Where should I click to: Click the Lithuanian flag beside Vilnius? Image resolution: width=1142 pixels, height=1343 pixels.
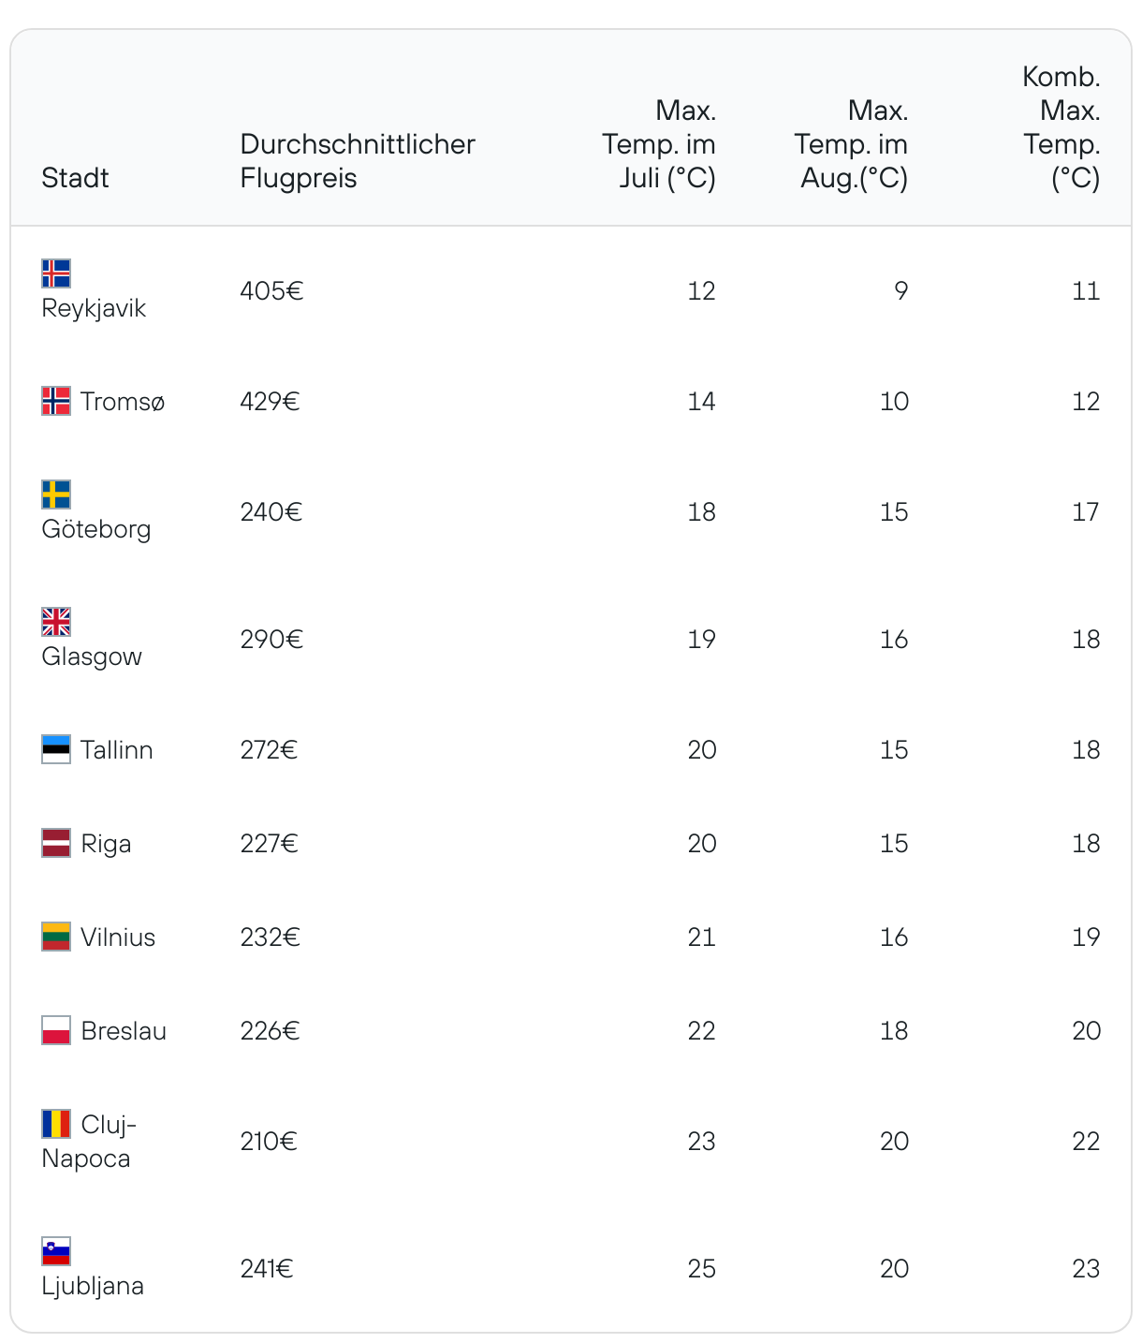click(x=56, y=937)
